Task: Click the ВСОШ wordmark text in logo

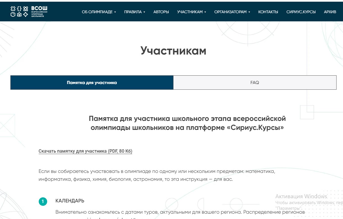Action: pos(39,9)
